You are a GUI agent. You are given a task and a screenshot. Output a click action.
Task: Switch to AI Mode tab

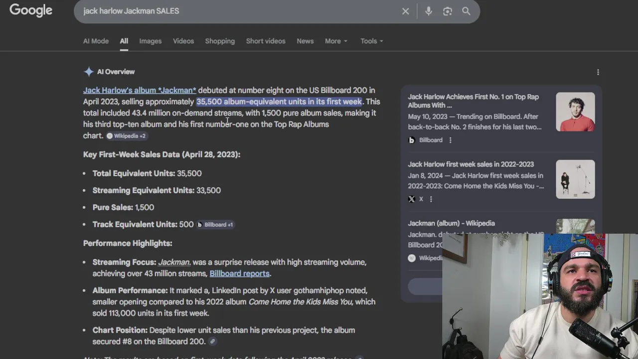(x=96, y=41)
